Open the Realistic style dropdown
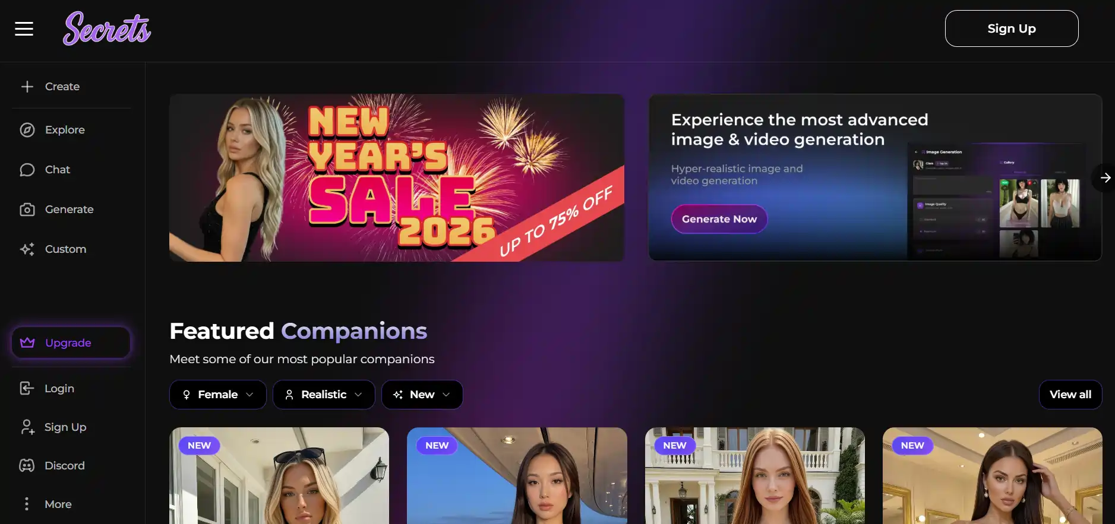1115x524 pixels. click(x=324, y=395)
